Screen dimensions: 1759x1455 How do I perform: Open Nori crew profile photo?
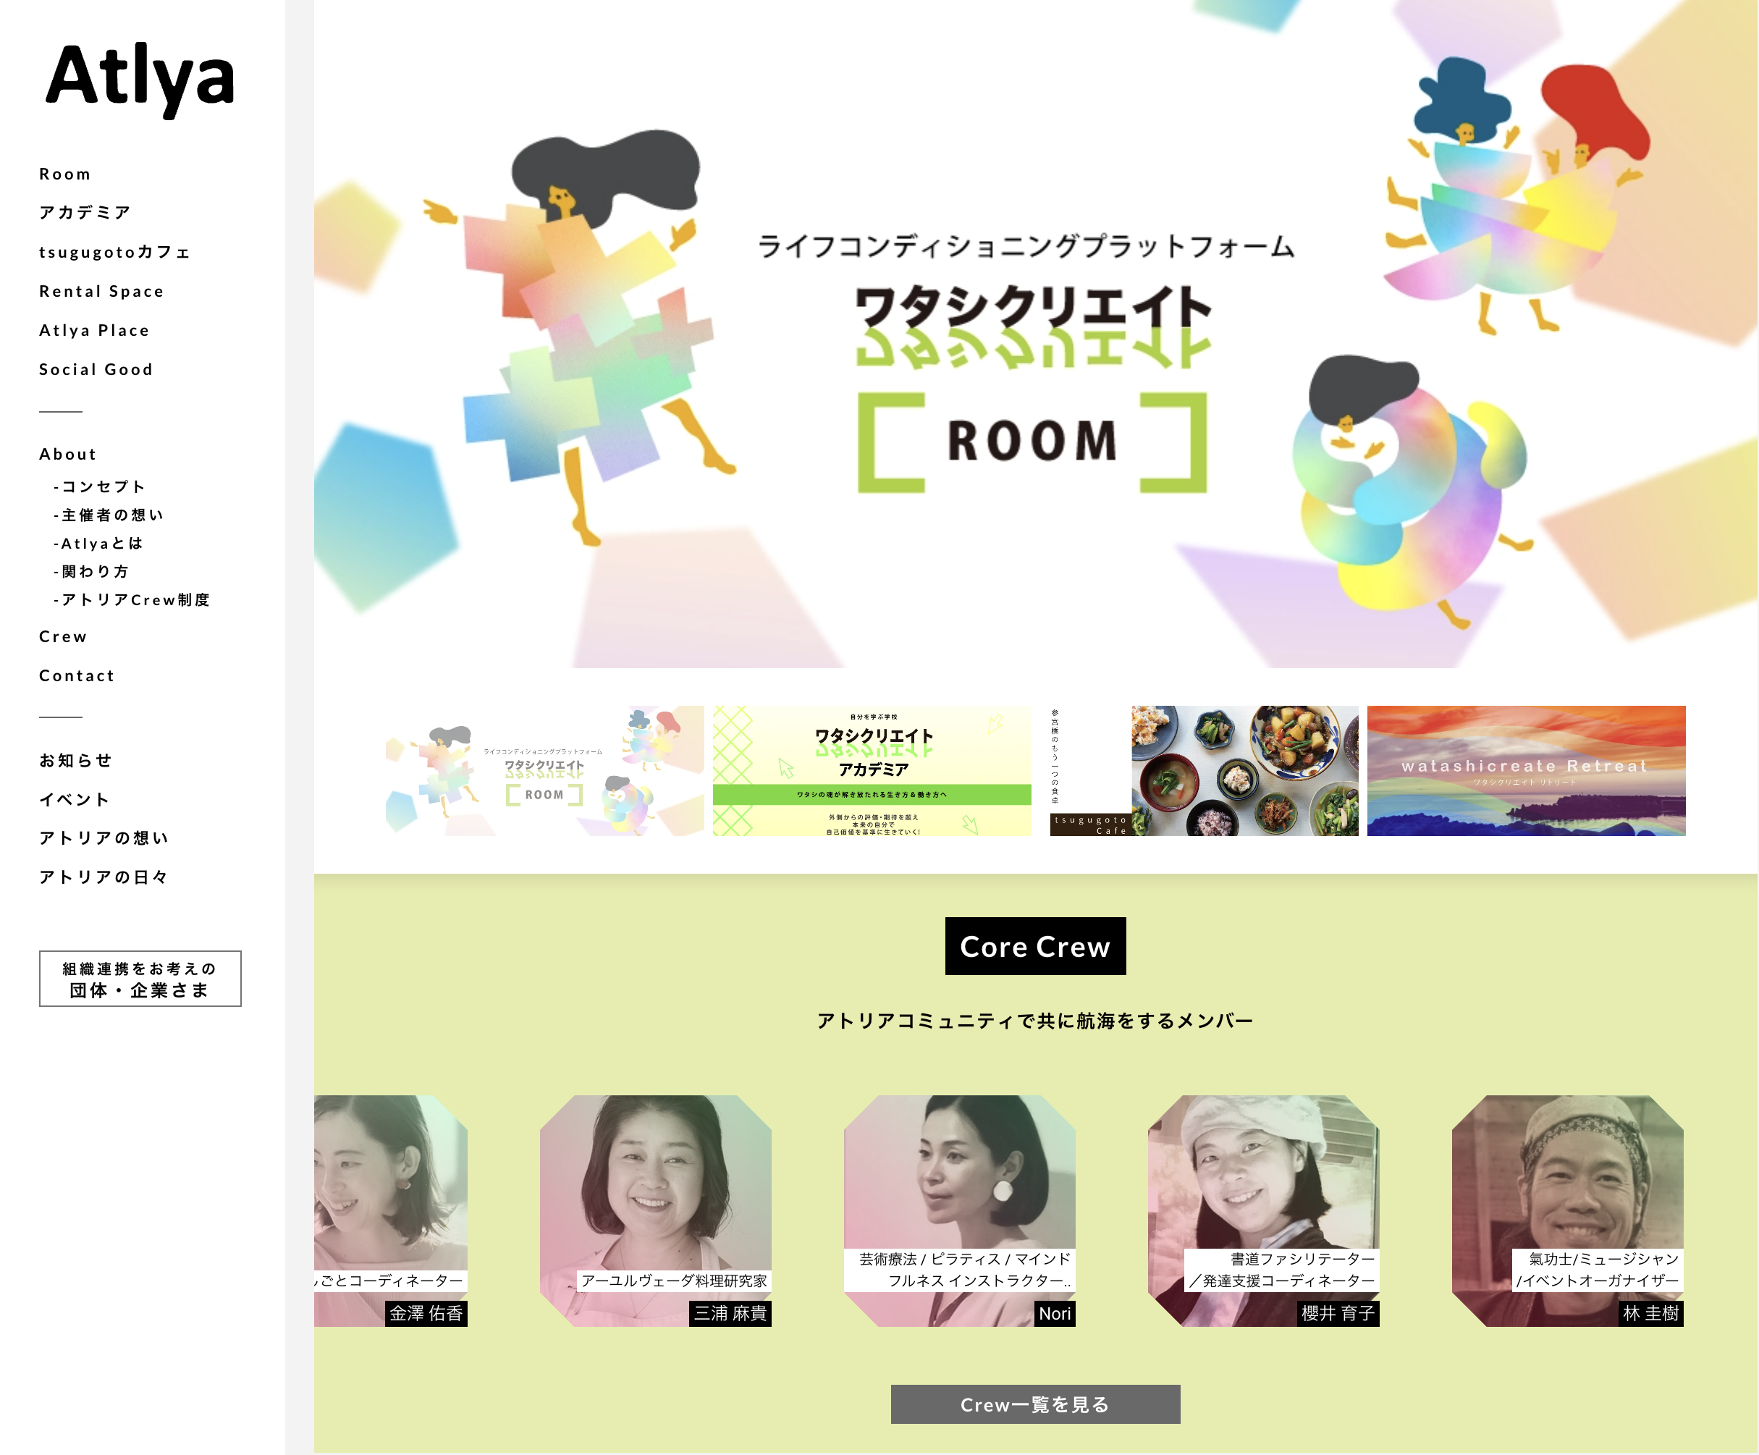tap(960, 1210)
